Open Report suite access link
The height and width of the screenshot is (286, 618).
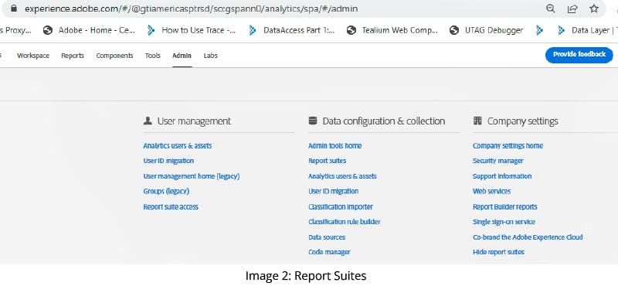point(171,206)
